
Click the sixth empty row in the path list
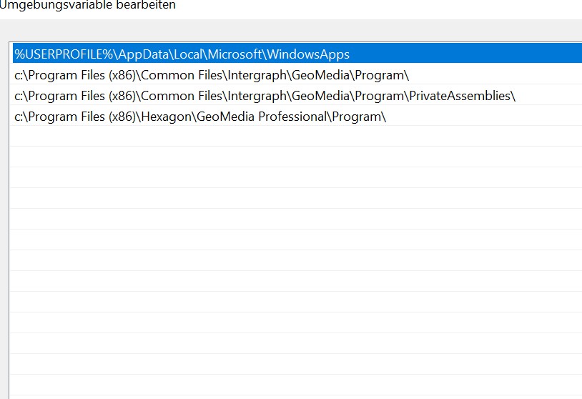tap(286, 240)
